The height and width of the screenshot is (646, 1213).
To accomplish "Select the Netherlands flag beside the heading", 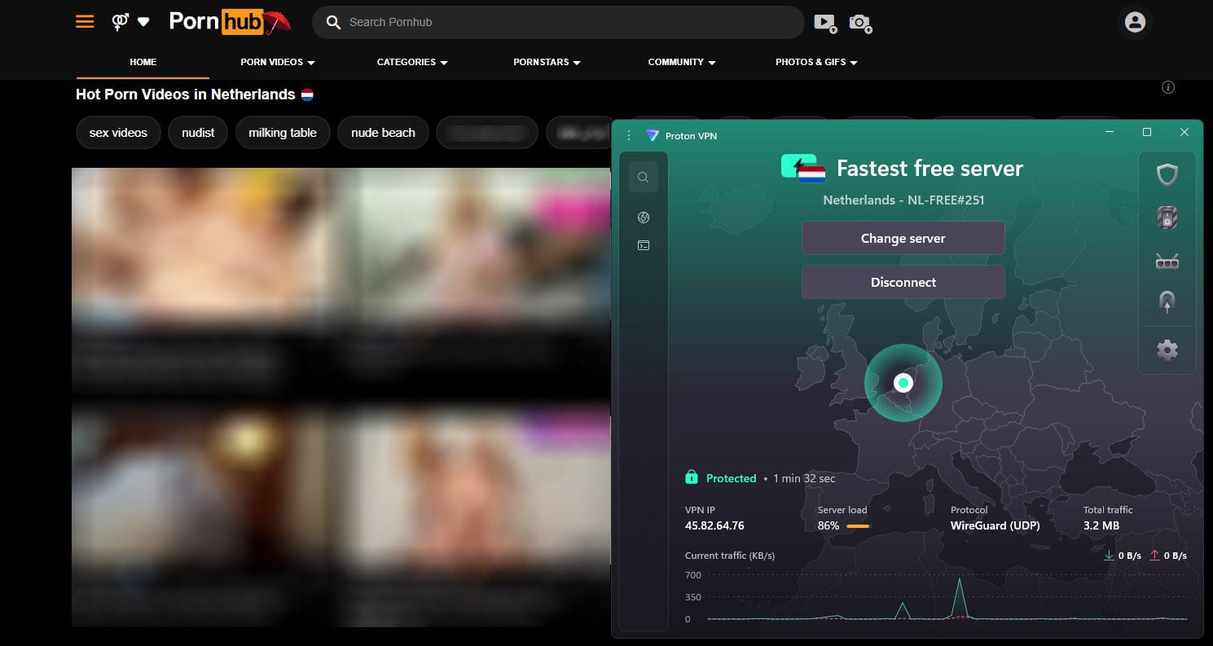I will pos(307,94).
